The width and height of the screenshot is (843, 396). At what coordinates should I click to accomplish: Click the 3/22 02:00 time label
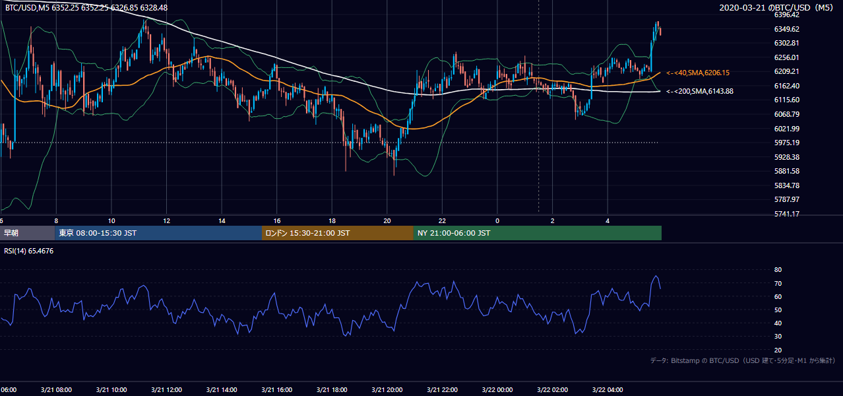pos(552,390)
